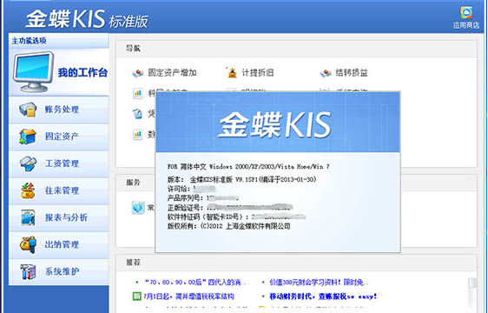This screenshot has height=313, width=488.
Task: Select 我的工作台 monitor icon
Action: (33, 72)
